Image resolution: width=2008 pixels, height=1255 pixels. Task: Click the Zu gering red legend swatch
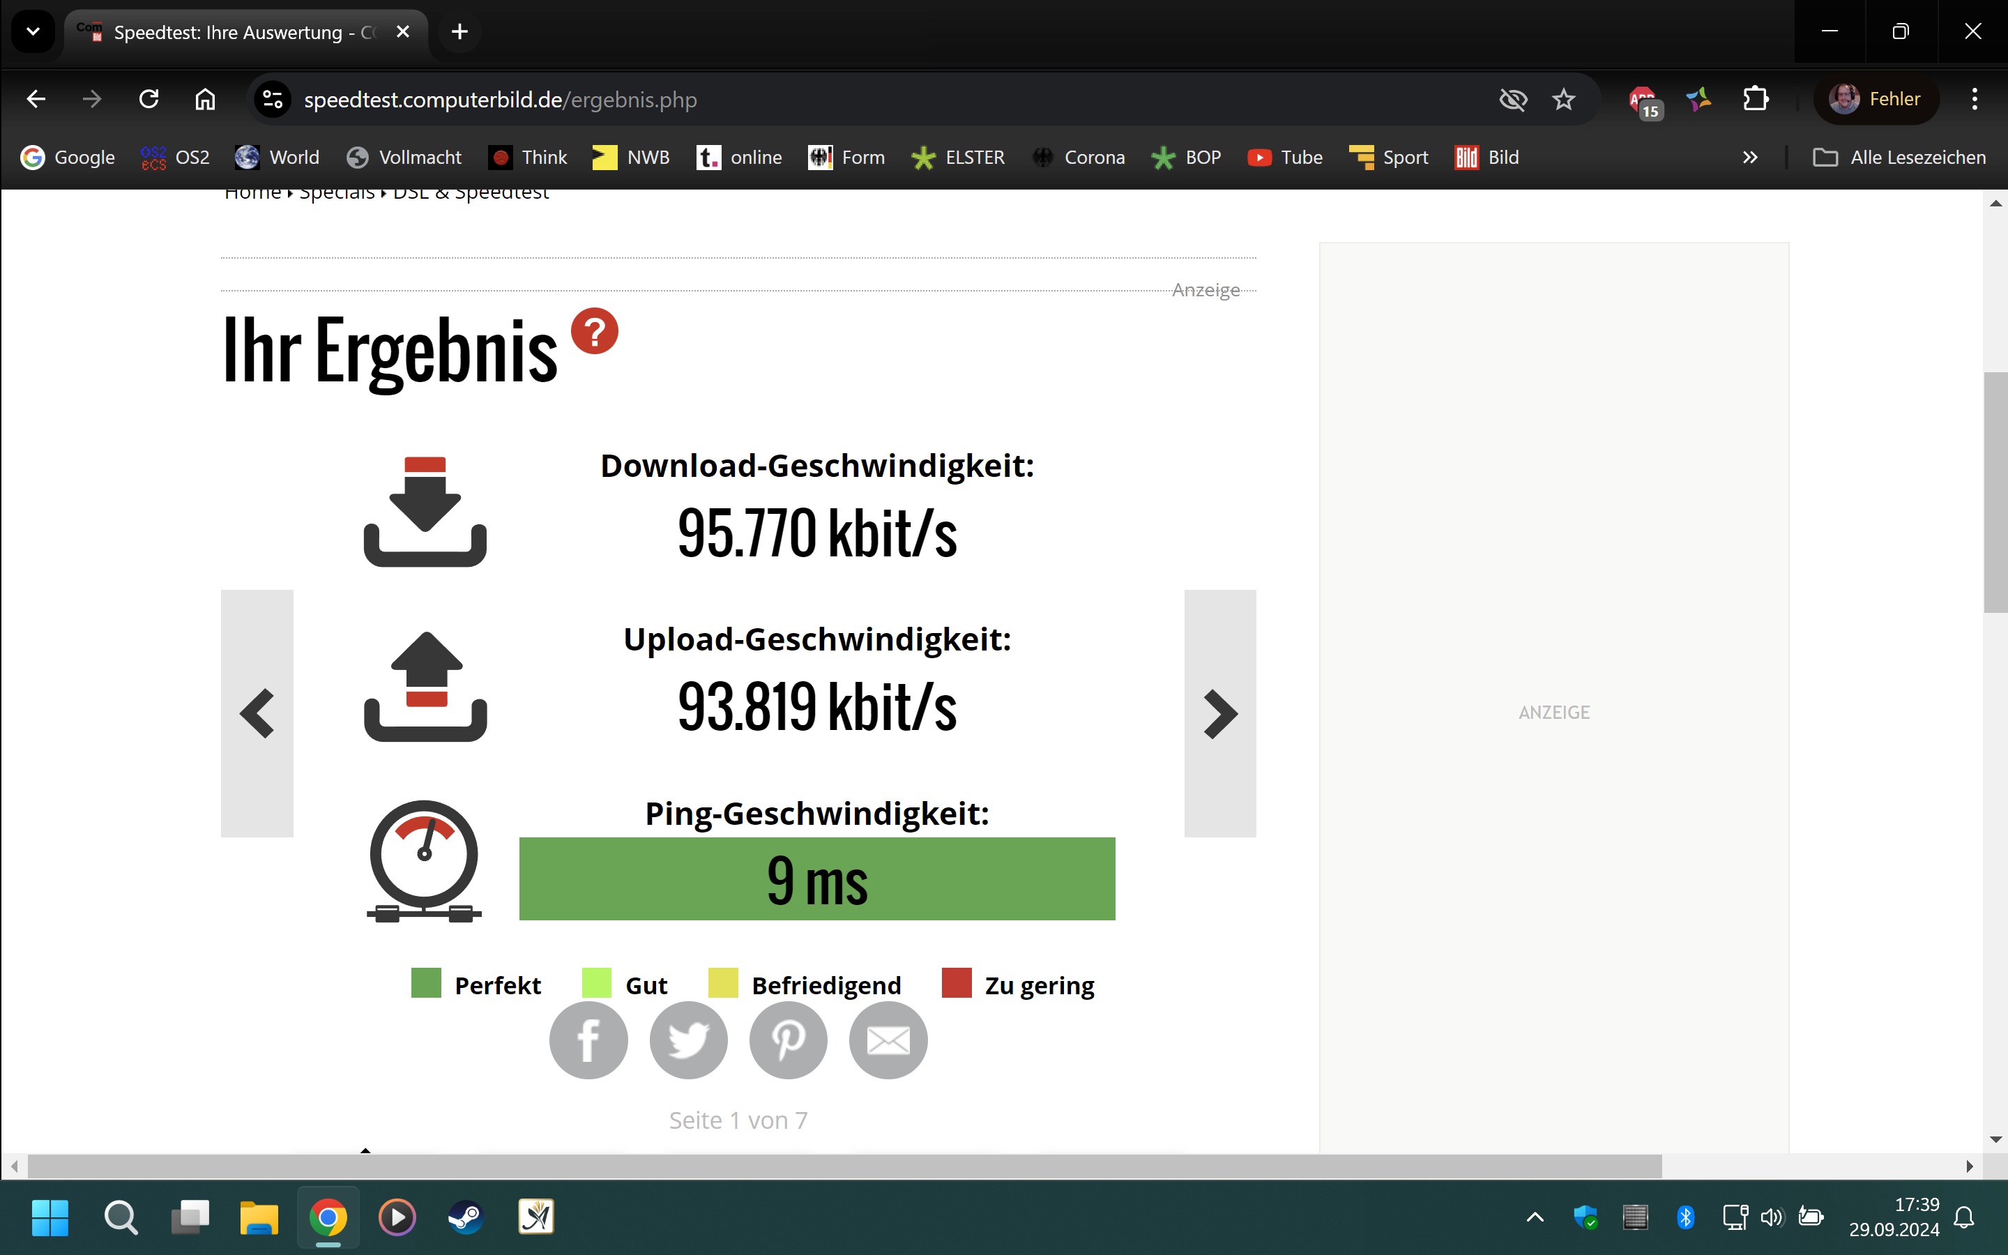click(x=956, y=983)
